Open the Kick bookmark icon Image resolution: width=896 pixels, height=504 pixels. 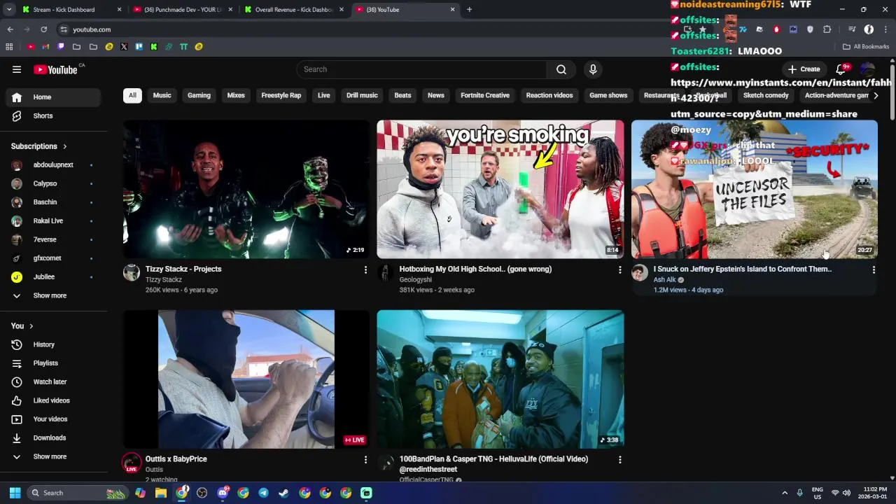point(154,47)
